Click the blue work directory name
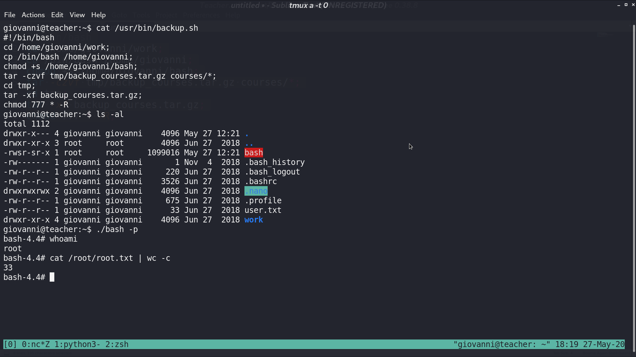This screenshot has height=357, width=636. (254, 220)
